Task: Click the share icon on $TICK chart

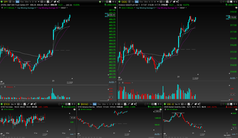Action: point(35,104)
